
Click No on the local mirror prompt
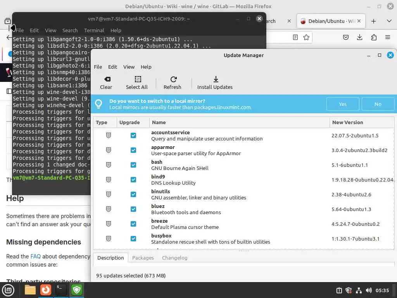(x=378, y=104)
